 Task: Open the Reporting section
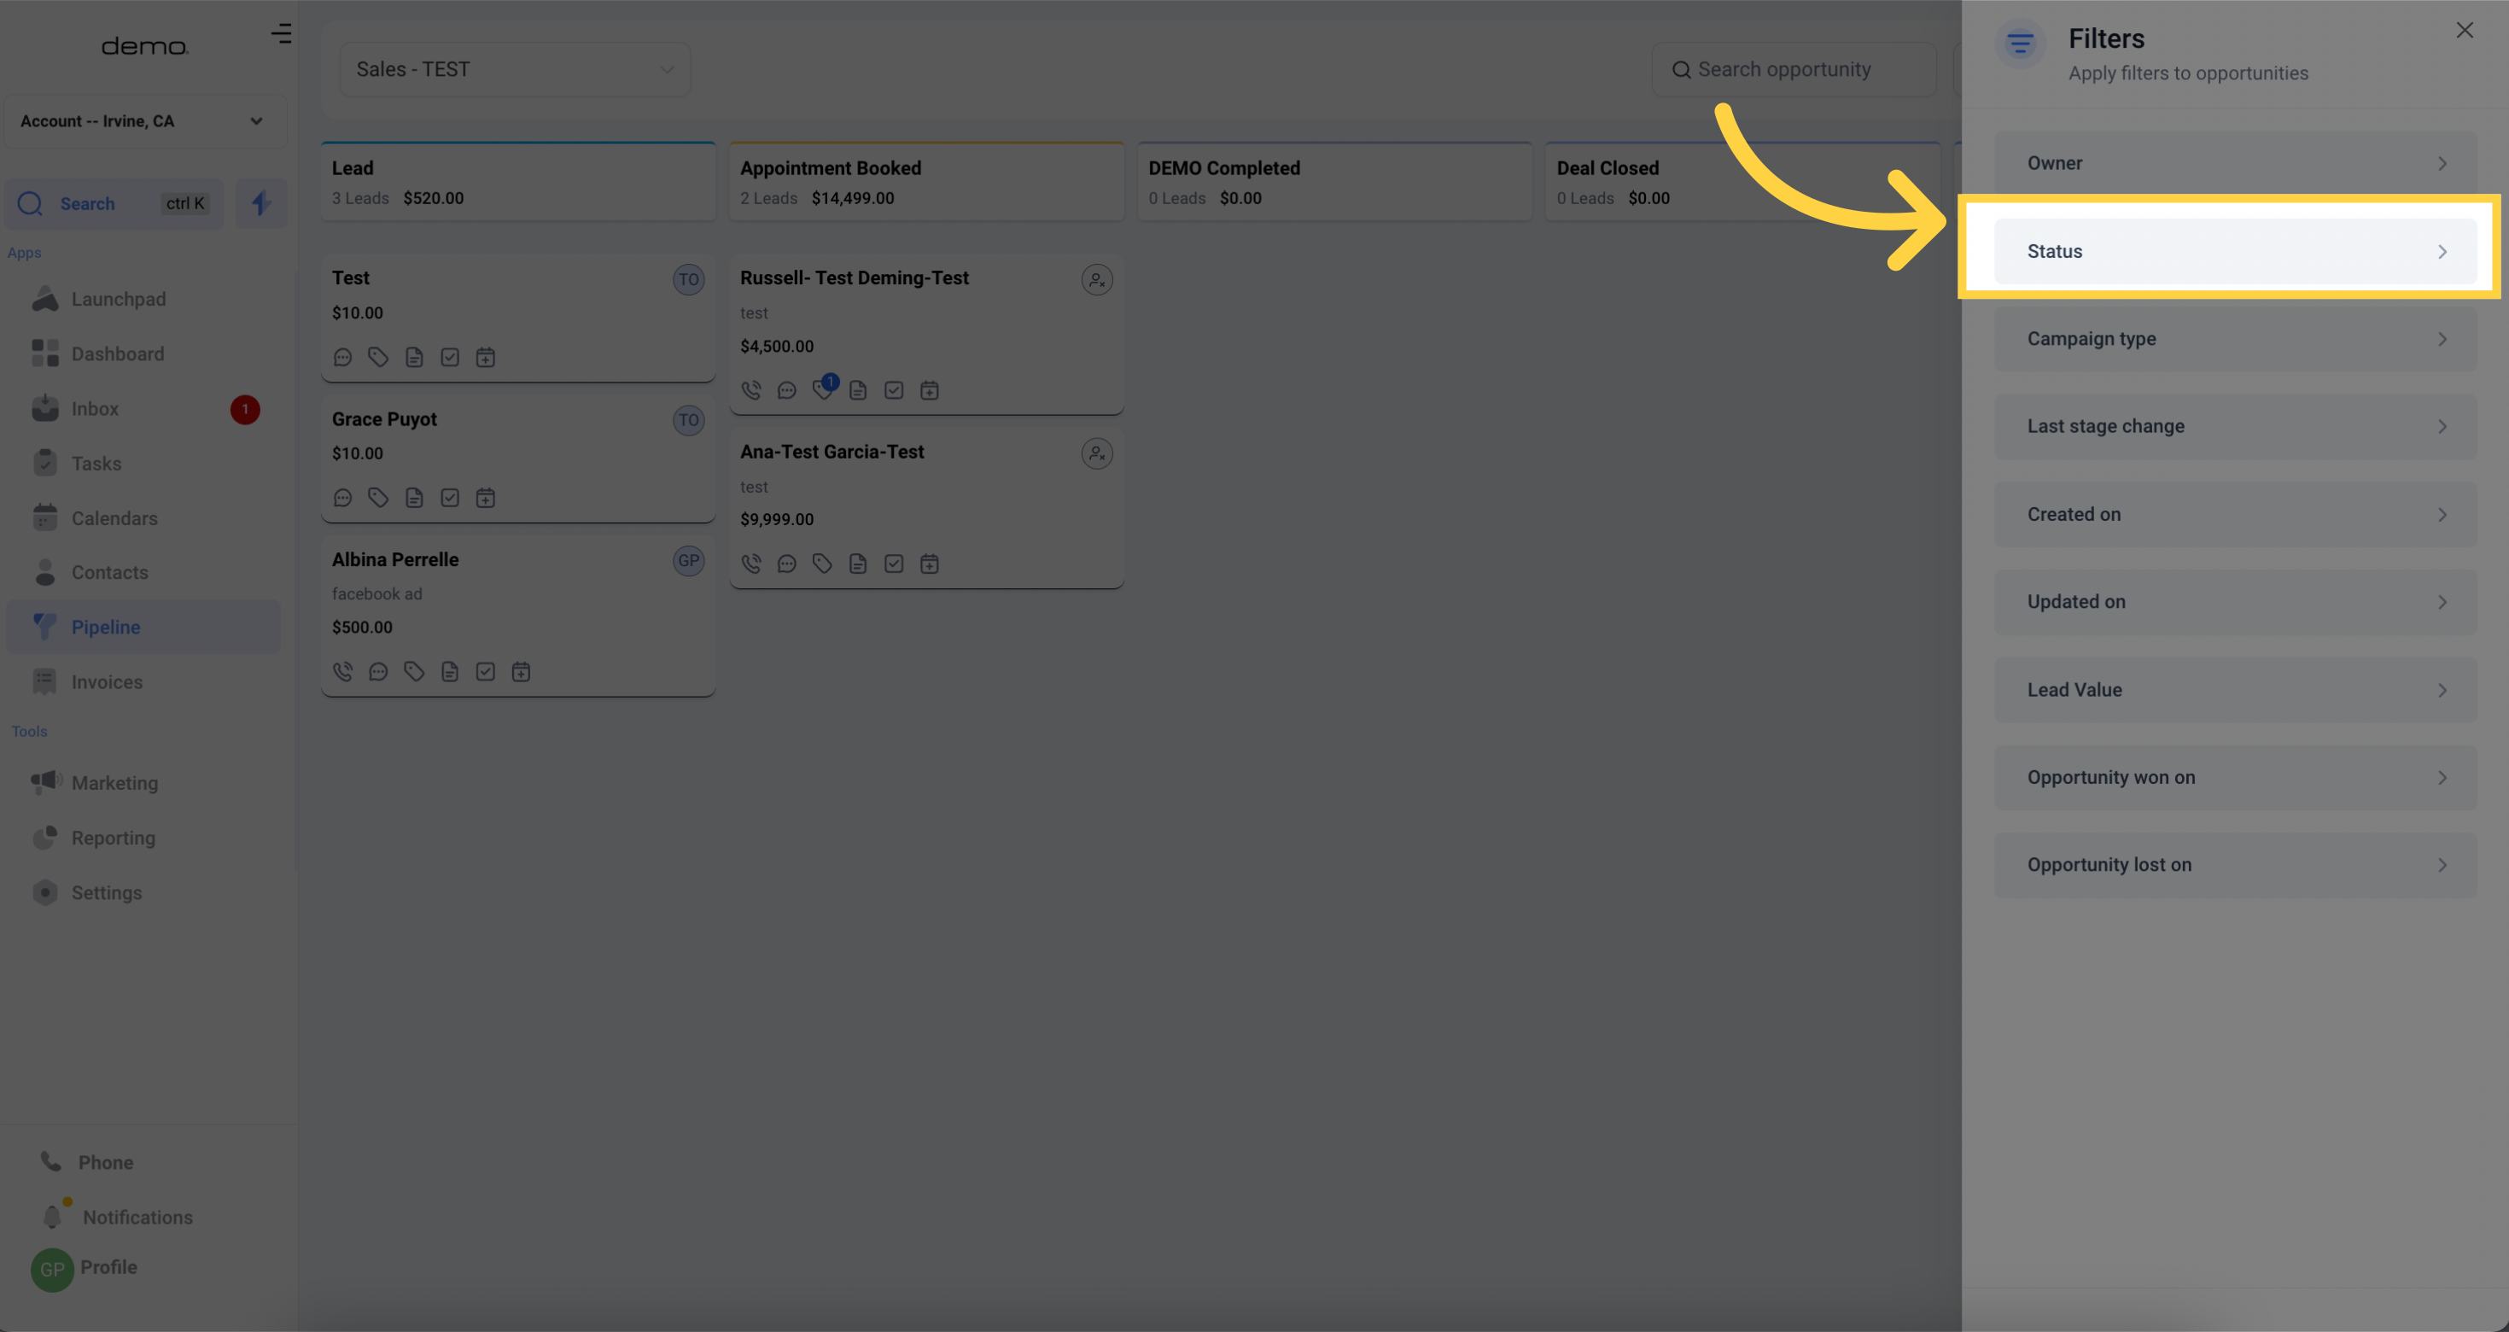click(113, 838)
